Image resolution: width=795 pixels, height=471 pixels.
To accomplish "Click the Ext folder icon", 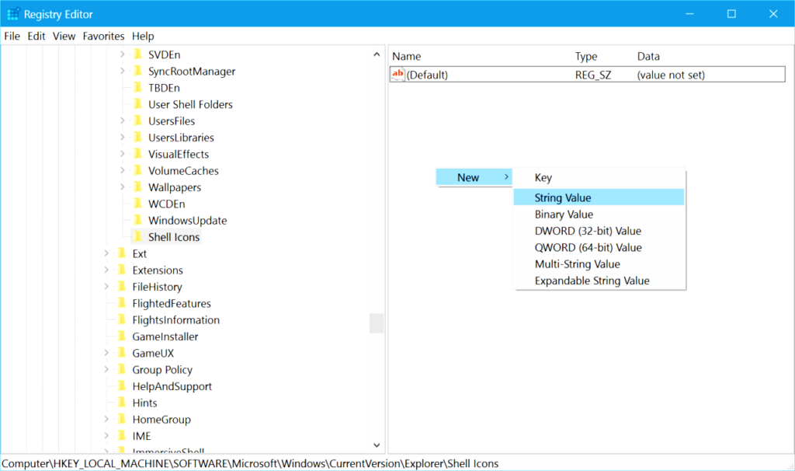I will tap(122, 253).
